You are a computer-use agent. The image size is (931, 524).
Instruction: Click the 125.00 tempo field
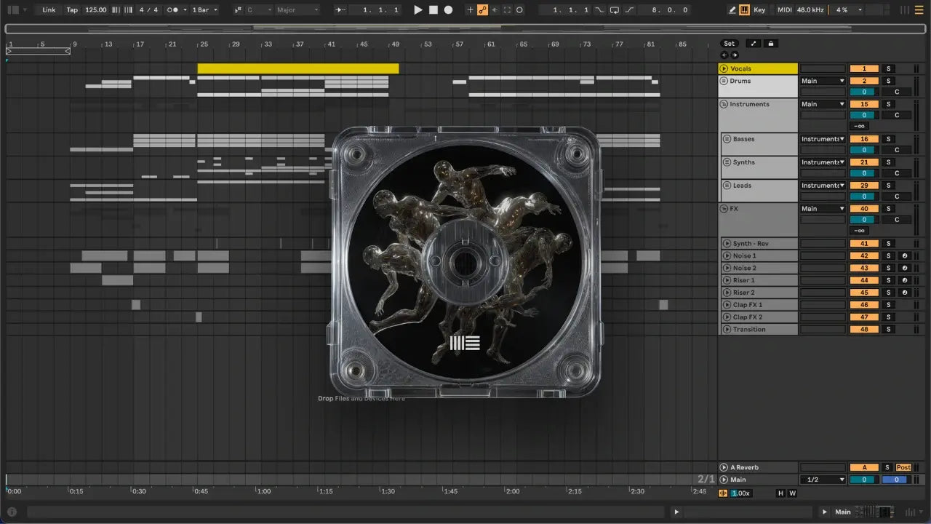[95, 10]
